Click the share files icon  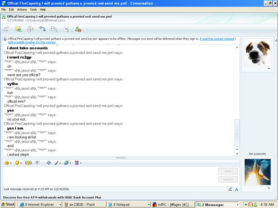coord(18,29)
